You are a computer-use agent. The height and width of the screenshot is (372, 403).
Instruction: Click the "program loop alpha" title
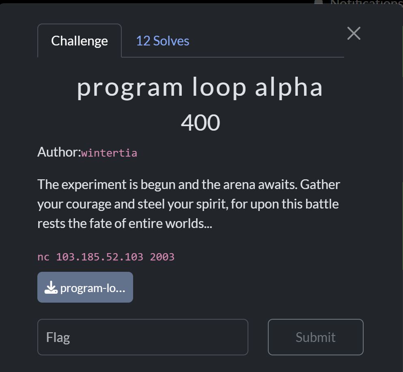[x=200, y=87]
